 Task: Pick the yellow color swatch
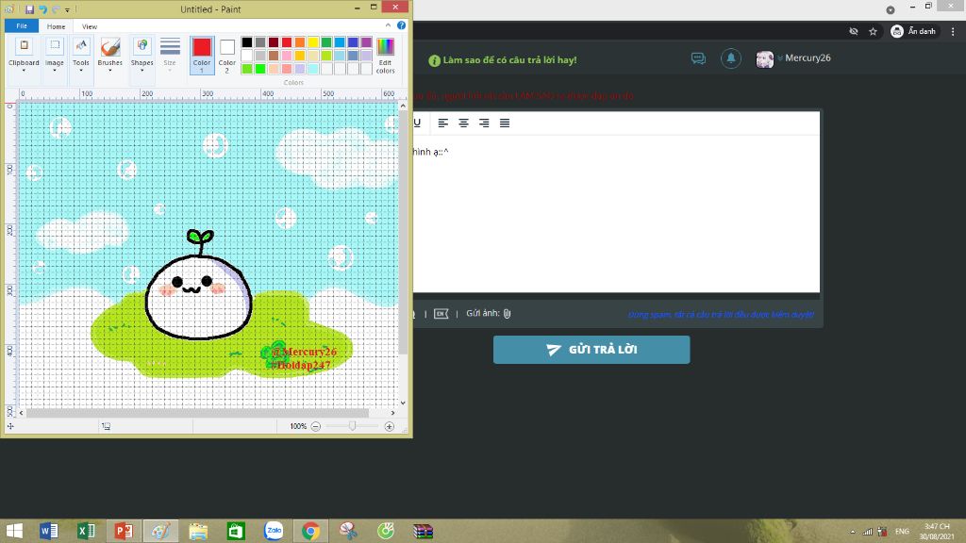[x=313, y=42]
